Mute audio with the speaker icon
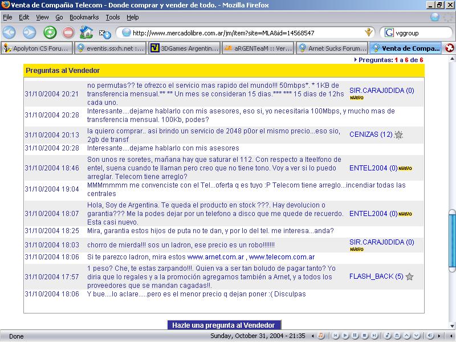 tap(431, 336)
